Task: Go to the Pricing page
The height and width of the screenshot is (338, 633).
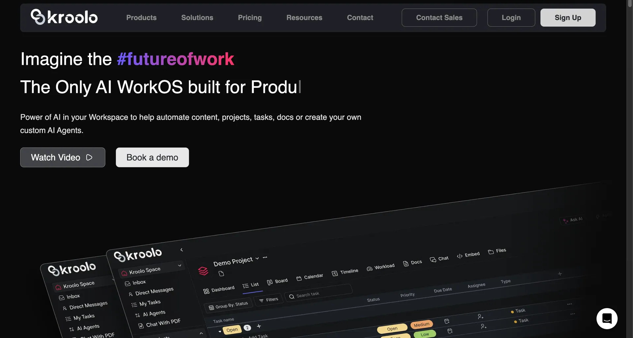Action: click(x=250, y=18)
